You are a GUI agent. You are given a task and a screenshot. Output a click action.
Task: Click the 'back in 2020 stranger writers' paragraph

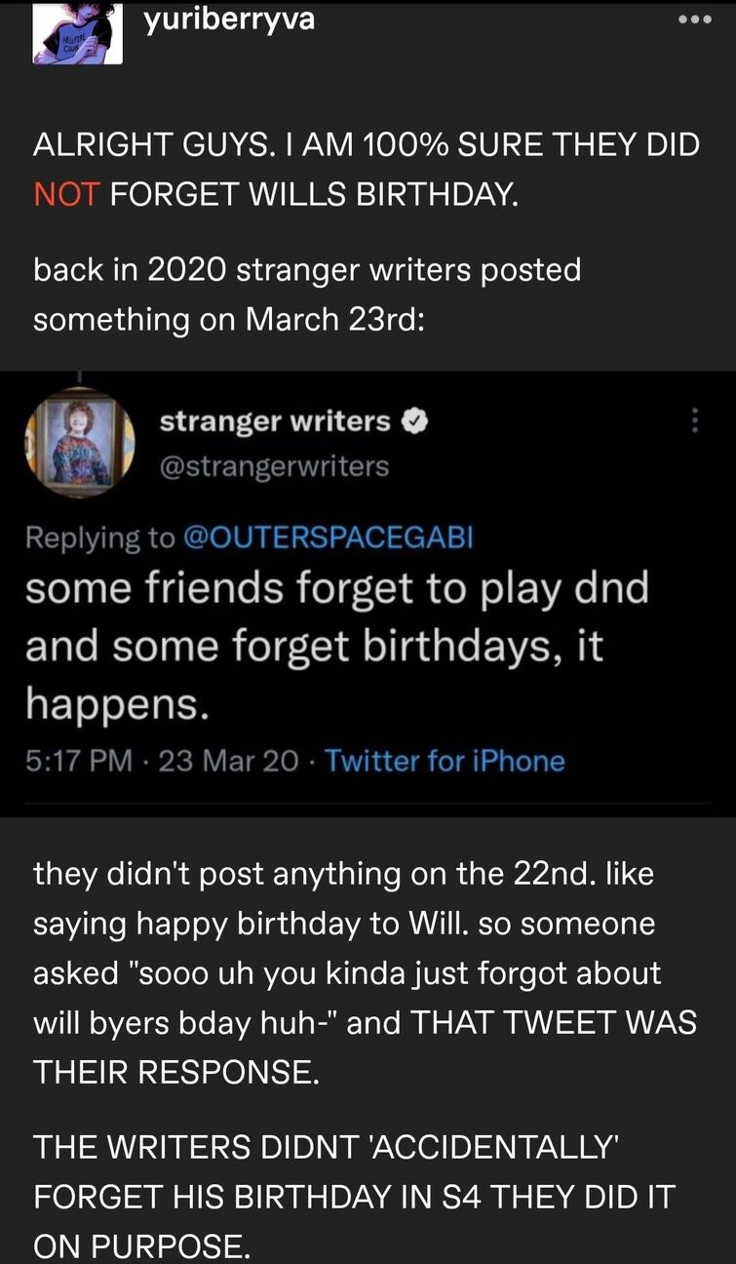coord(306,294)
